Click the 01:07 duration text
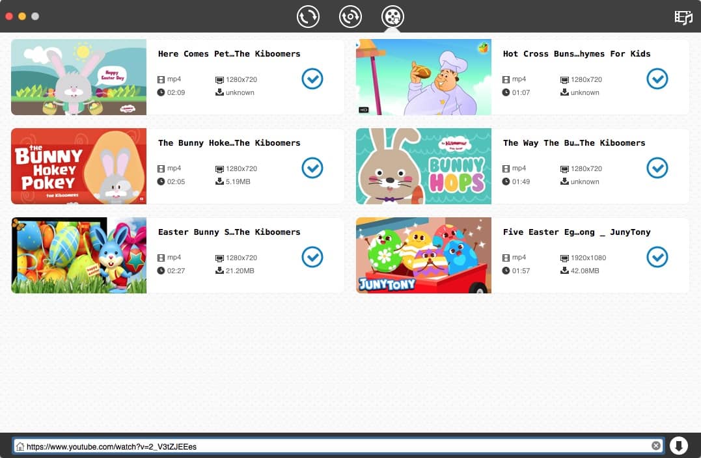 coord(521,92)
